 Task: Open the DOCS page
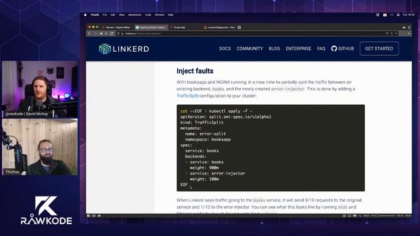224,49
